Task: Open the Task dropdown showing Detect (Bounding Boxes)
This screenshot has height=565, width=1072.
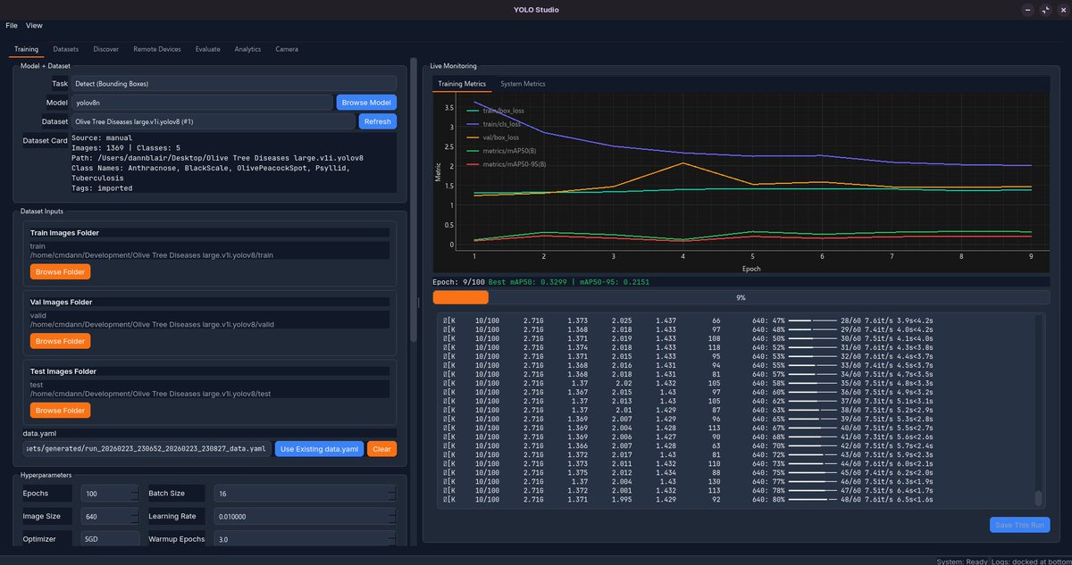Action: tap(235, 83)
